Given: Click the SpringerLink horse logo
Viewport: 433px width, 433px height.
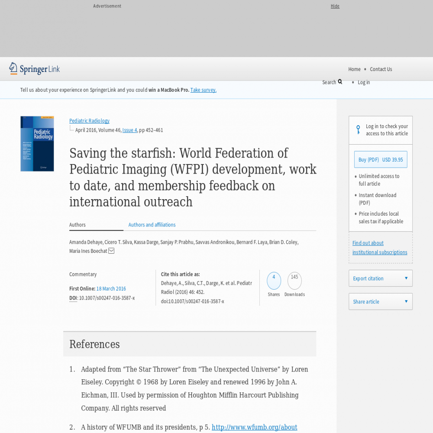Looking at the screenshot, I should coord(34,68).
